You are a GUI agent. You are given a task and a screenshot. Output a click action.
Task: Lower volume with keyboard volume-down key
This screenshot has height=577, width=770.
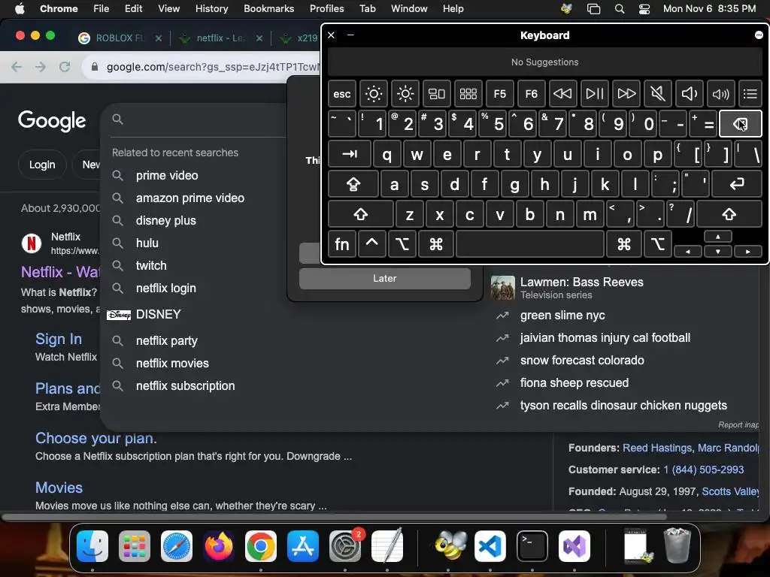689,94
